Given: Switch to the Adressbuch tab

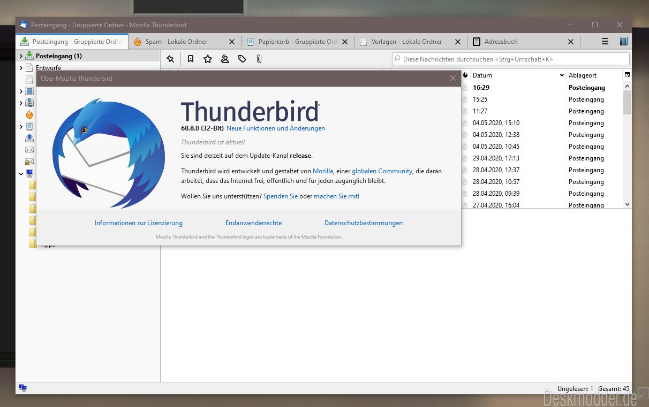Looking at the screenshot, I should pyautogui.click(x=523, y=41).
